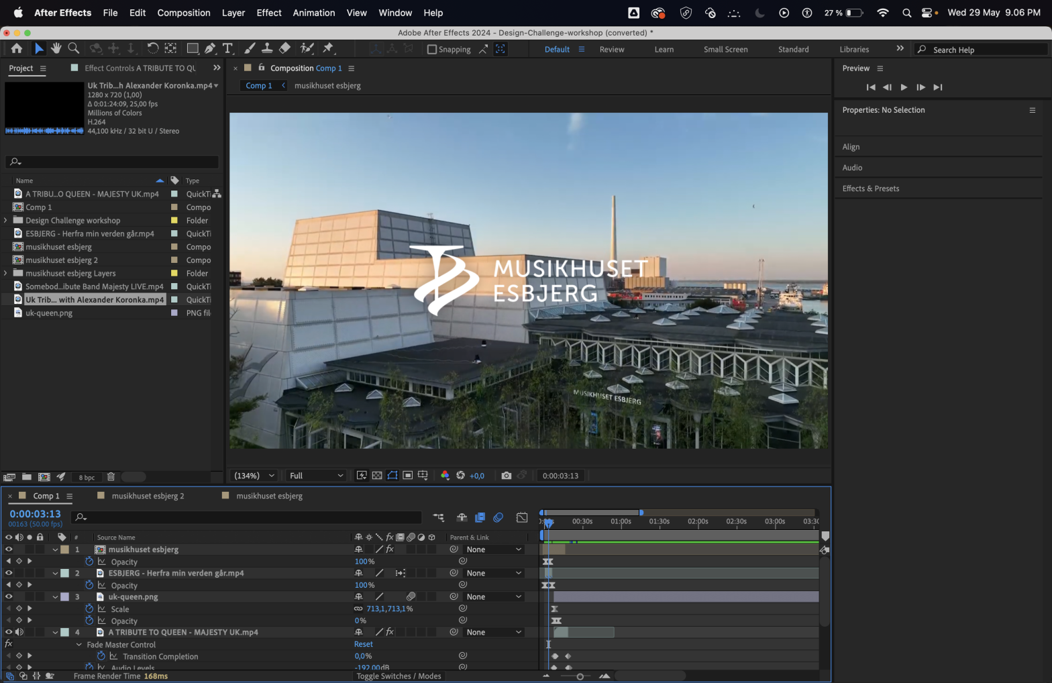Create new composition from Project panel
This screenshot has width=1052, height=683.
pos(44,477)
